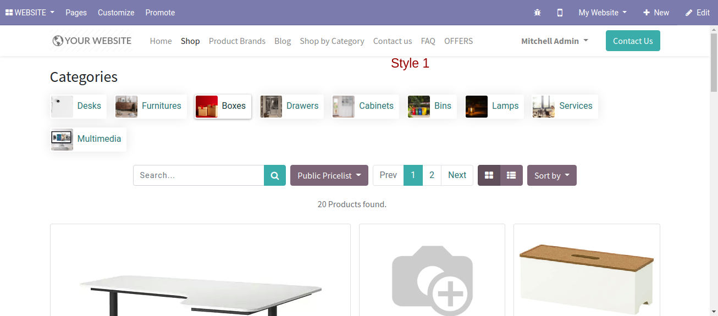Open the Pages menu
The height and width of the screenshot is (316, 718).
[x=76, y=12]
